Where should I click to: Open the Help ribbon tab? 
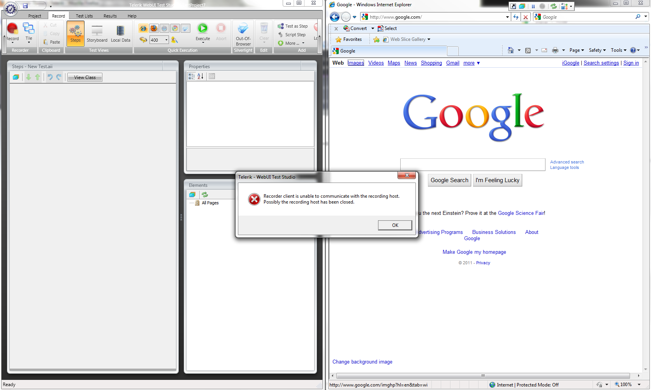tap(132, 16)
